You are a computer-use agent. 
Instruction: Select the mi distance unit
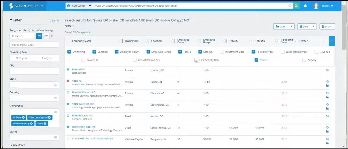[x=39, y=36]
